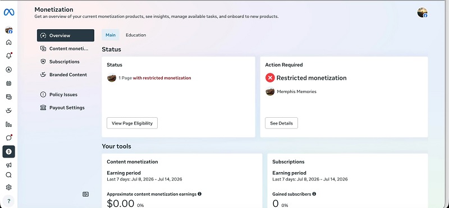Switch to the Education tab
449x208 pixels.
point(136,35)
